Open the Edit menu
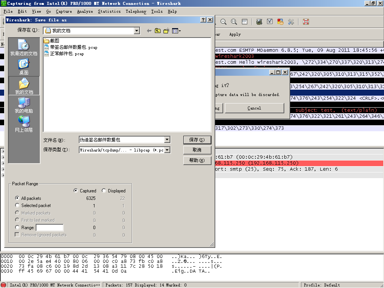384x288 pixels. click(x=22, y=12)
